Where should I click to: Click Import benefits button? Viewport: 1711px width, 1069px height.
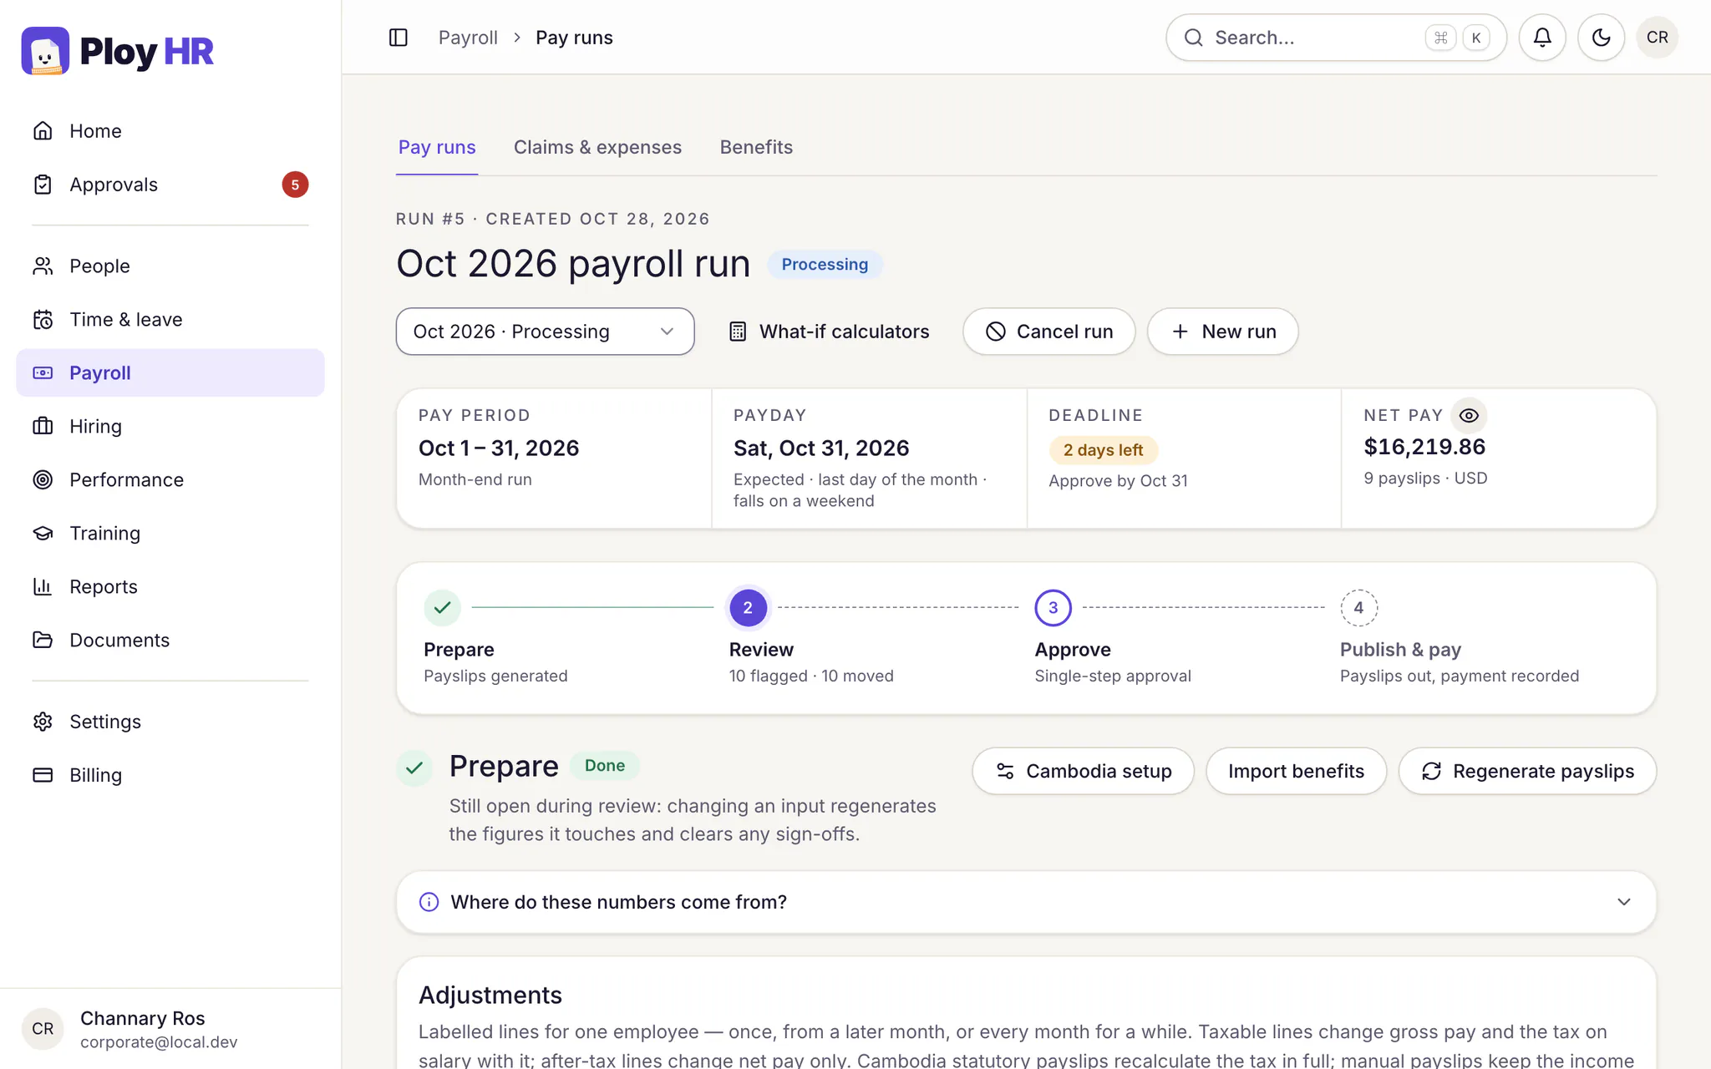[x=1296, y=771]
